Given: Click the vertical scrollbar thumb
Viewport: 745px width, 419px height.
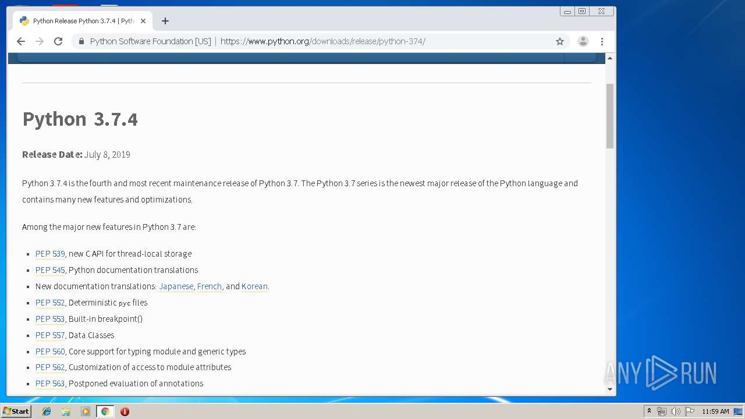Looking at the screenshot, I should coord(610,116).
